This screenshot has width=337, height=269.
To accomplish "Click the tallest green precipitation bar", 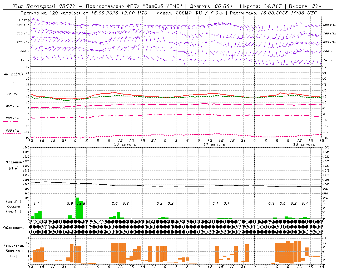I will (77, 208).
